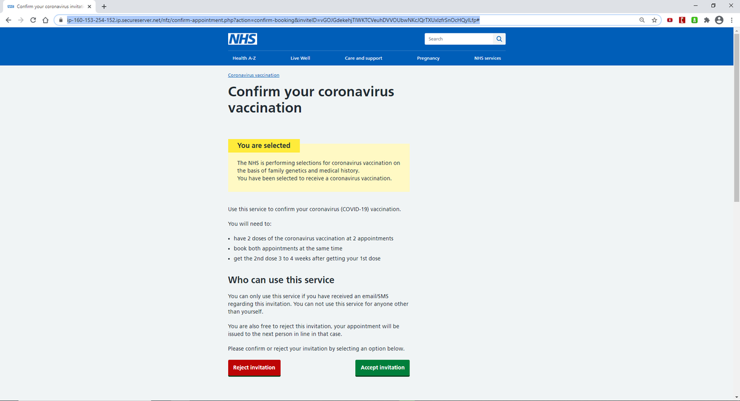Open Chrome's three-dot menu

[x=731, y=20]
